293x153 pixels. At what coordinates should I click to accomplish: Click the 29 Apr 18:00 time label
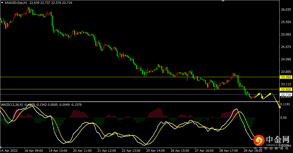point(253,150)
